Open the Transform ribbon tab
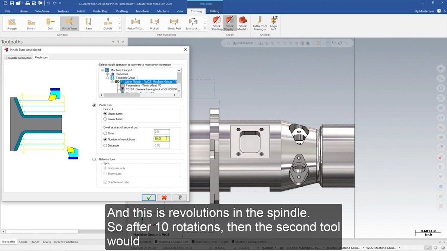This screenshot has height=251, width=447. pos(142,11)
